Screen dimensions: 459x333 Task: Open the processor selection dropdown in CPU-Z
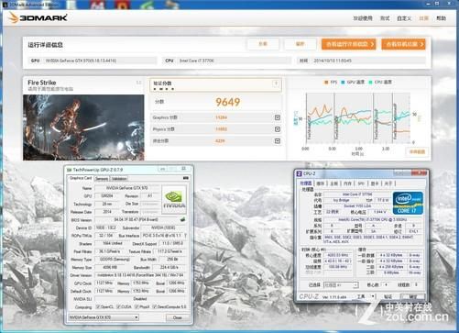pyautogui.click(x=341, y=285)
